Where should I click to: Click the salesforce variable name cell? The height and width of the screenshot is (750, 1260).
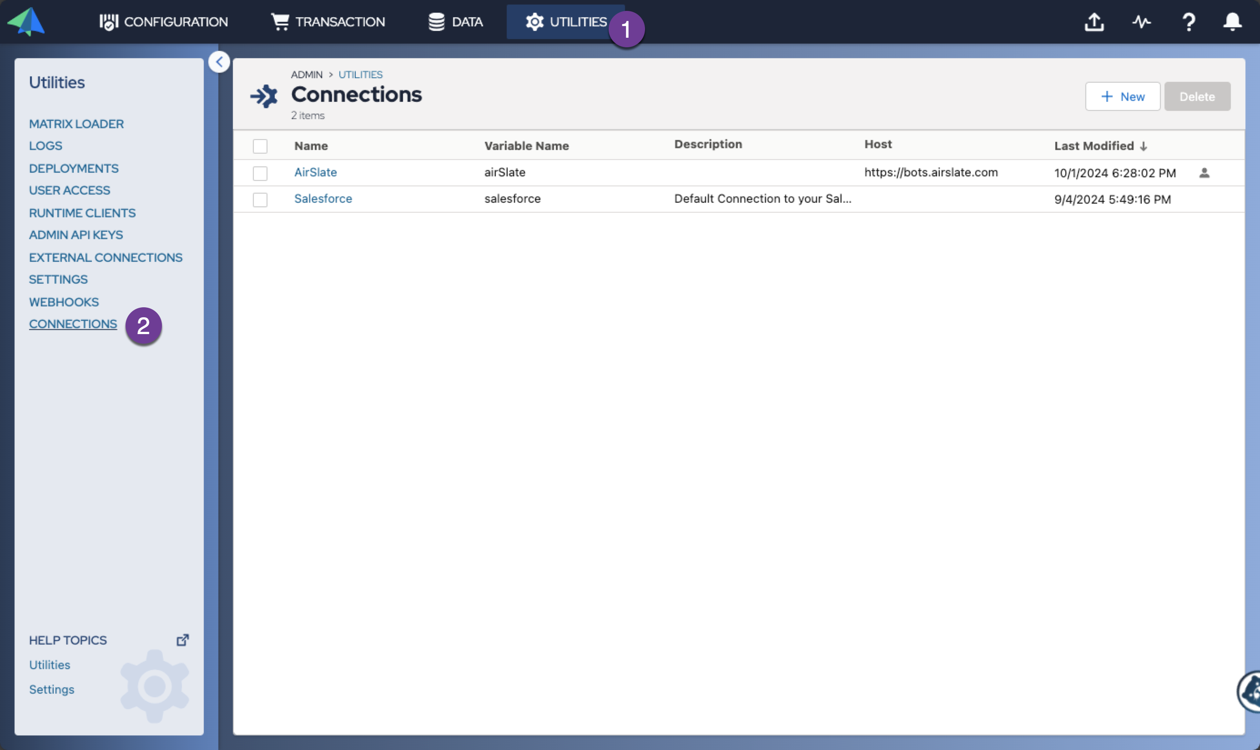512,198
